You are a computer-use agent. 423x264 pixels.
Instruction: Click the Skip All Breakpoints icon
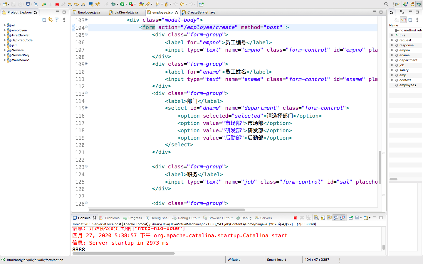[x=36, y=4]
